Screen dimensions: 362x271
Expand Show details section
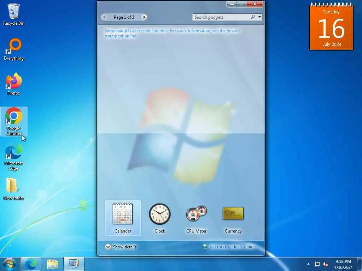[x=121, y=247]
